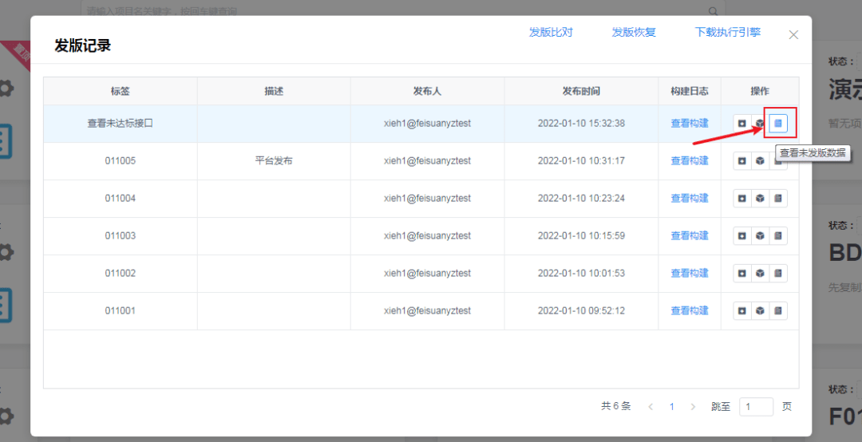The height and width of the screenshot is (442, 862).
Task: Select the 011004 label cell
Action: pyautogui.click(x=121, y=199)
